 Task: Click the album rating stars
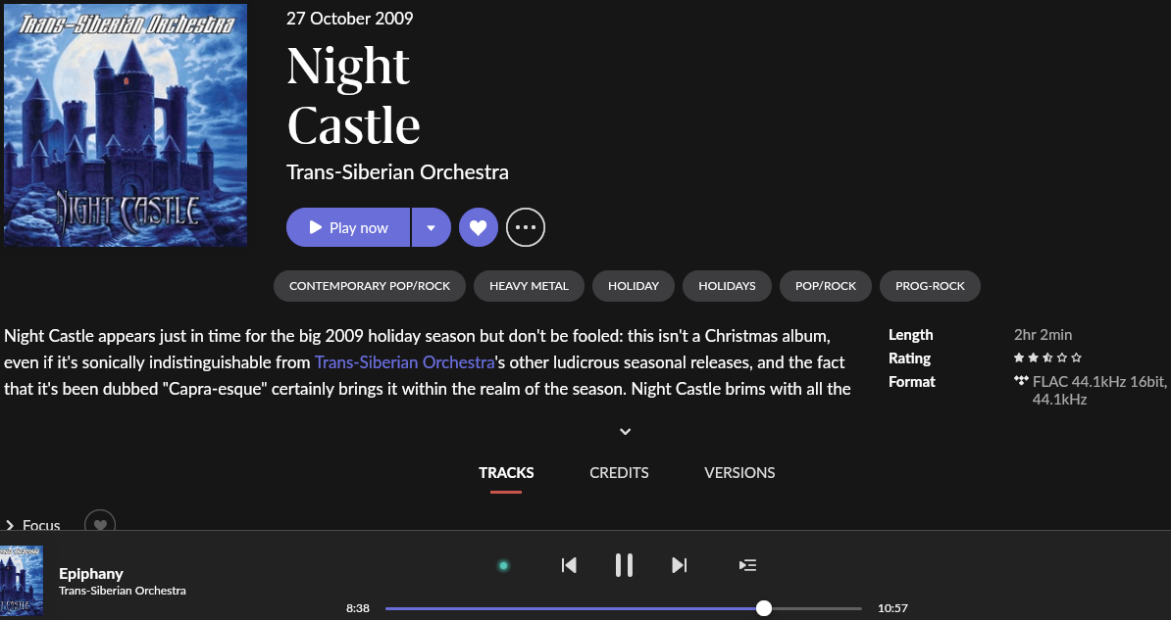1047,358
